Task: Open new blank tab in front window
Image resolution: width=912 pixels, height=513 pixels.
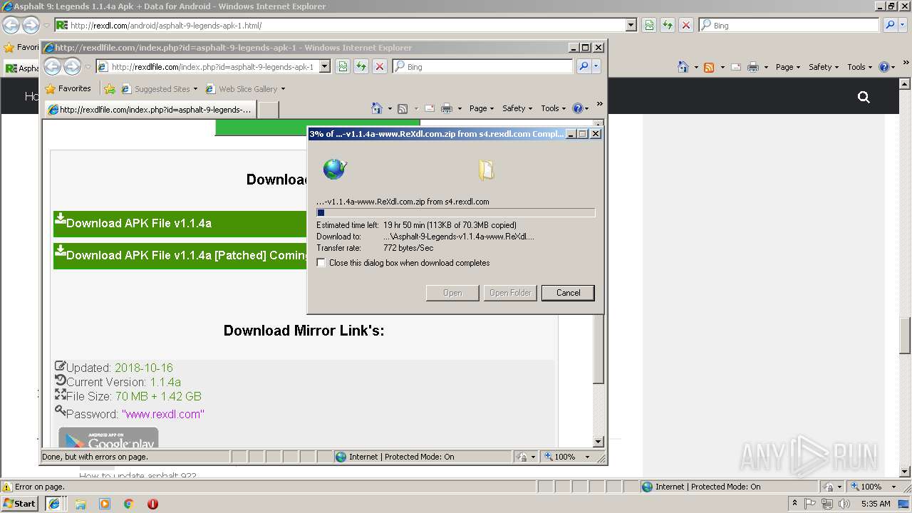Action: point(268,110)
